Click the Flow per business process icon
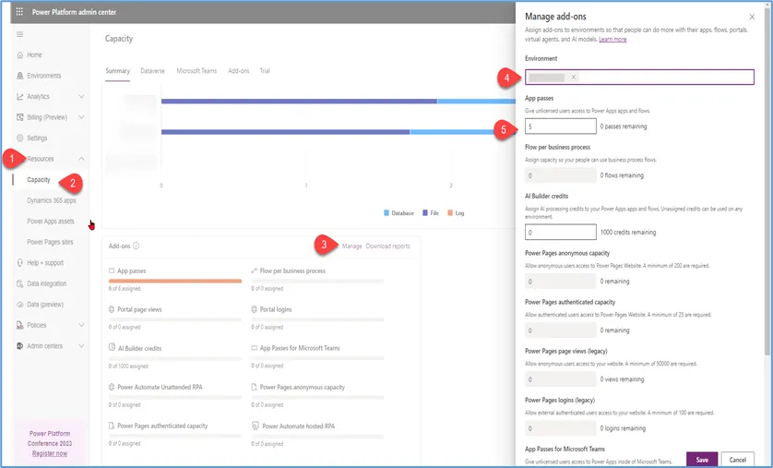Screen dimensions: 773x468 [255, 270]
